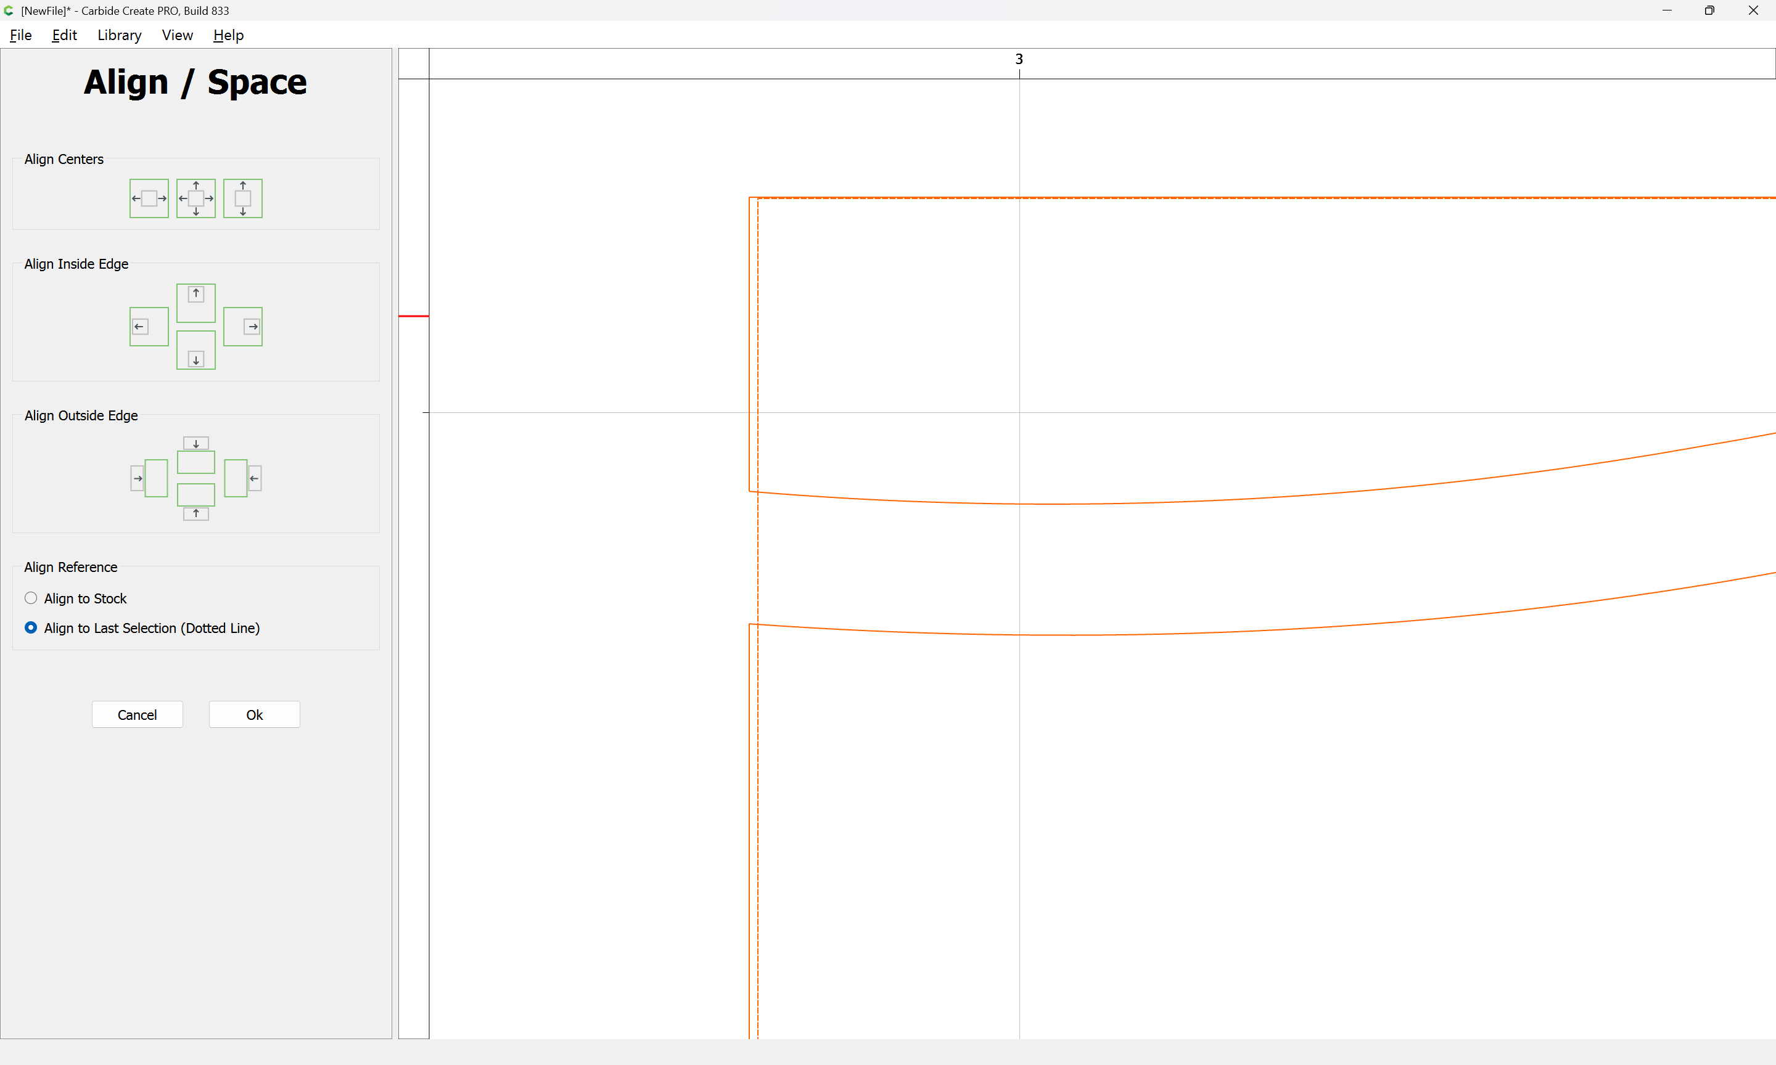Click align centers both axes icon
The width and height of the screenshot is (1776, 1065).
(x=195, y=198)
